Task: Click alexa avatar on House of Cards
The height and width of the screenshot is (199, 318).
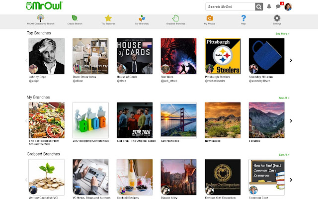Action: coord(121,69)
